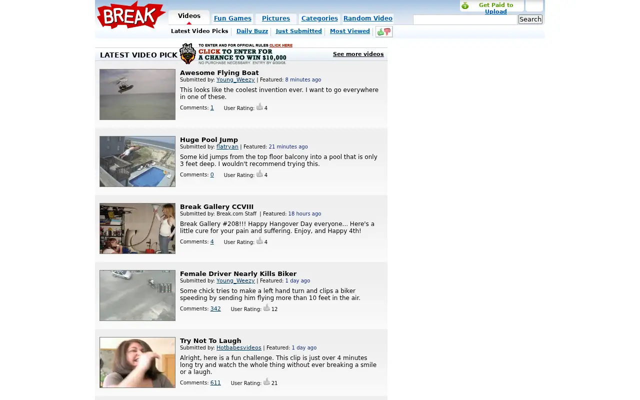640x400 pixels.
Task: Open the Most Viewed sub-tab
Action: click(x=350, y=31)
